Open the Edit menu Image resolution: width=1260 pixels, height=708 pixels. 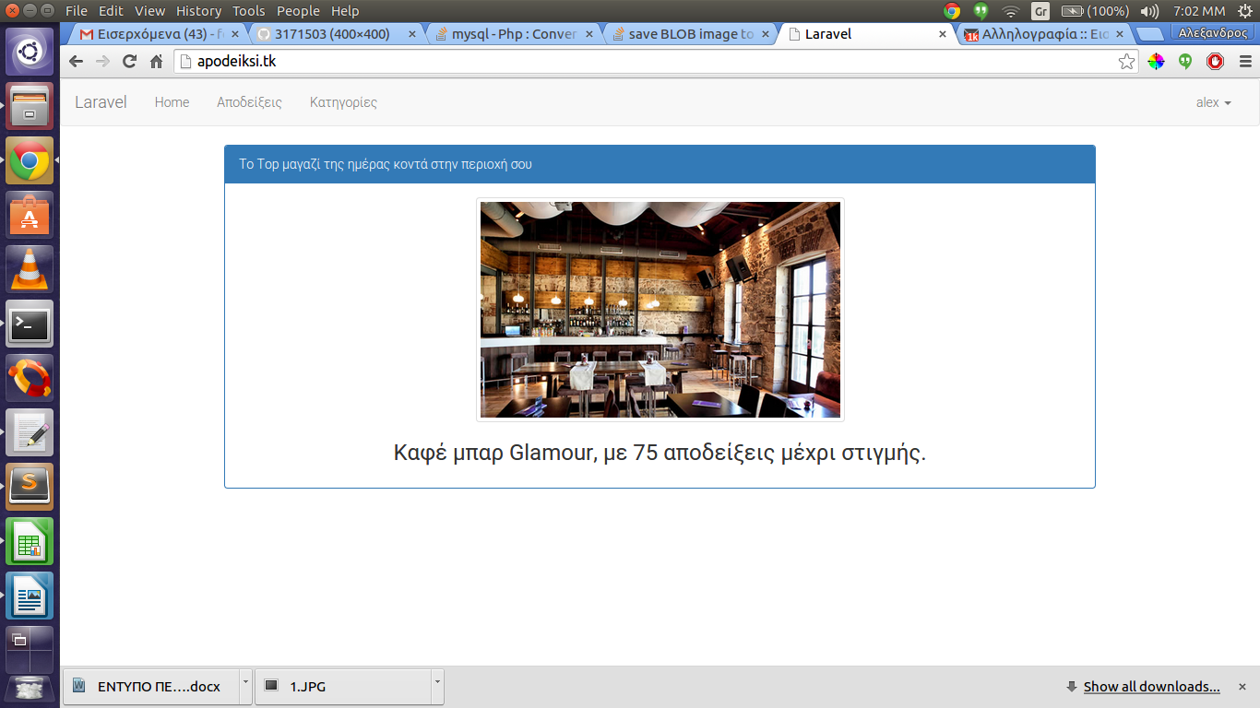(111, 11)
